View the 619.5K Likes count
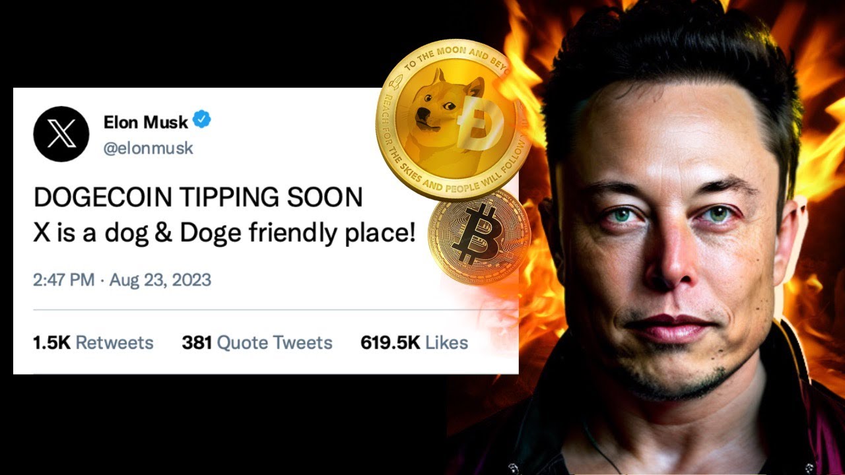 pos(414,343)
